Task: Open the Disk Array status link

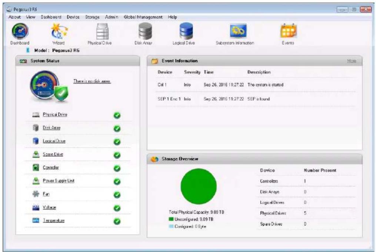Action: pyautogui.click(x=51, y=128)
